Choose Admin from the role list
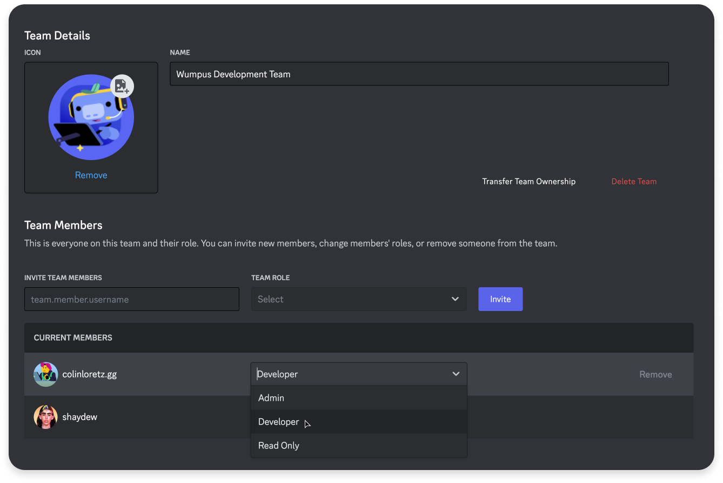 (271, 398)
